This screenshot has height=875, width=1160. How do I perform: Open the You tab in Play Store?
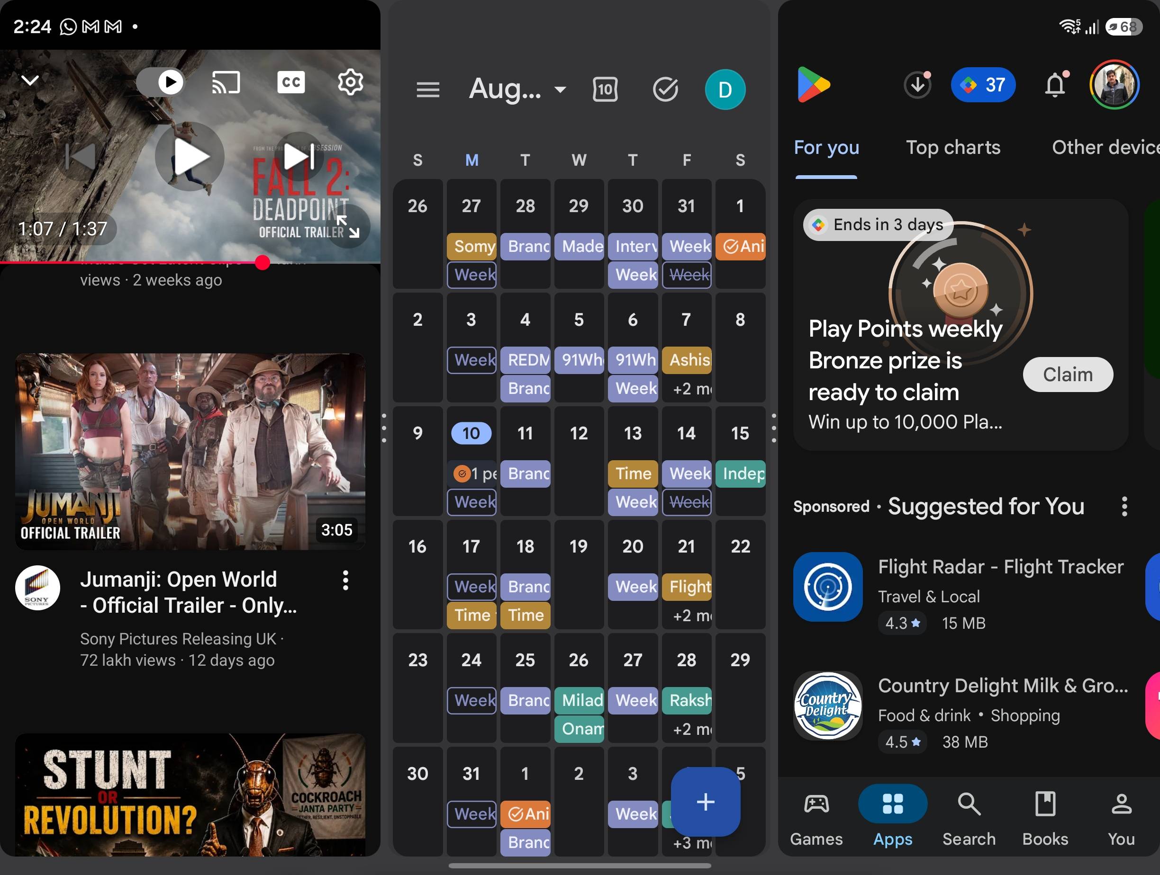coord(1121,818)
